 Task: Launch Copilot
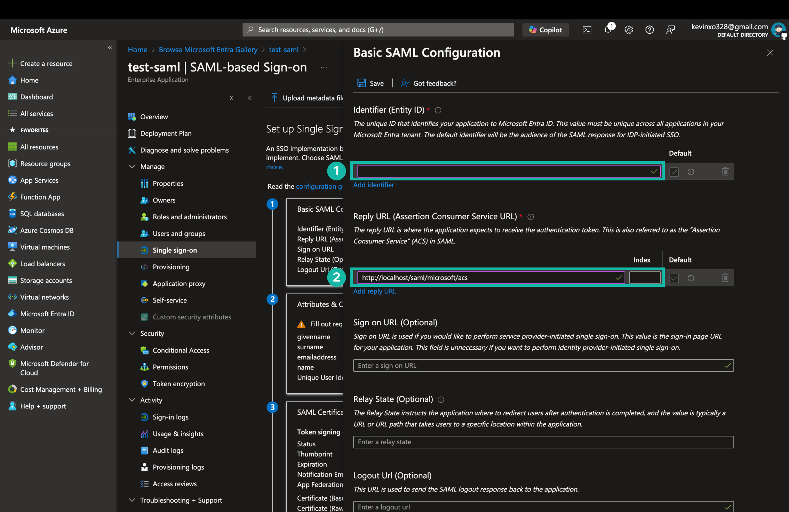click(x=545, y=30)
